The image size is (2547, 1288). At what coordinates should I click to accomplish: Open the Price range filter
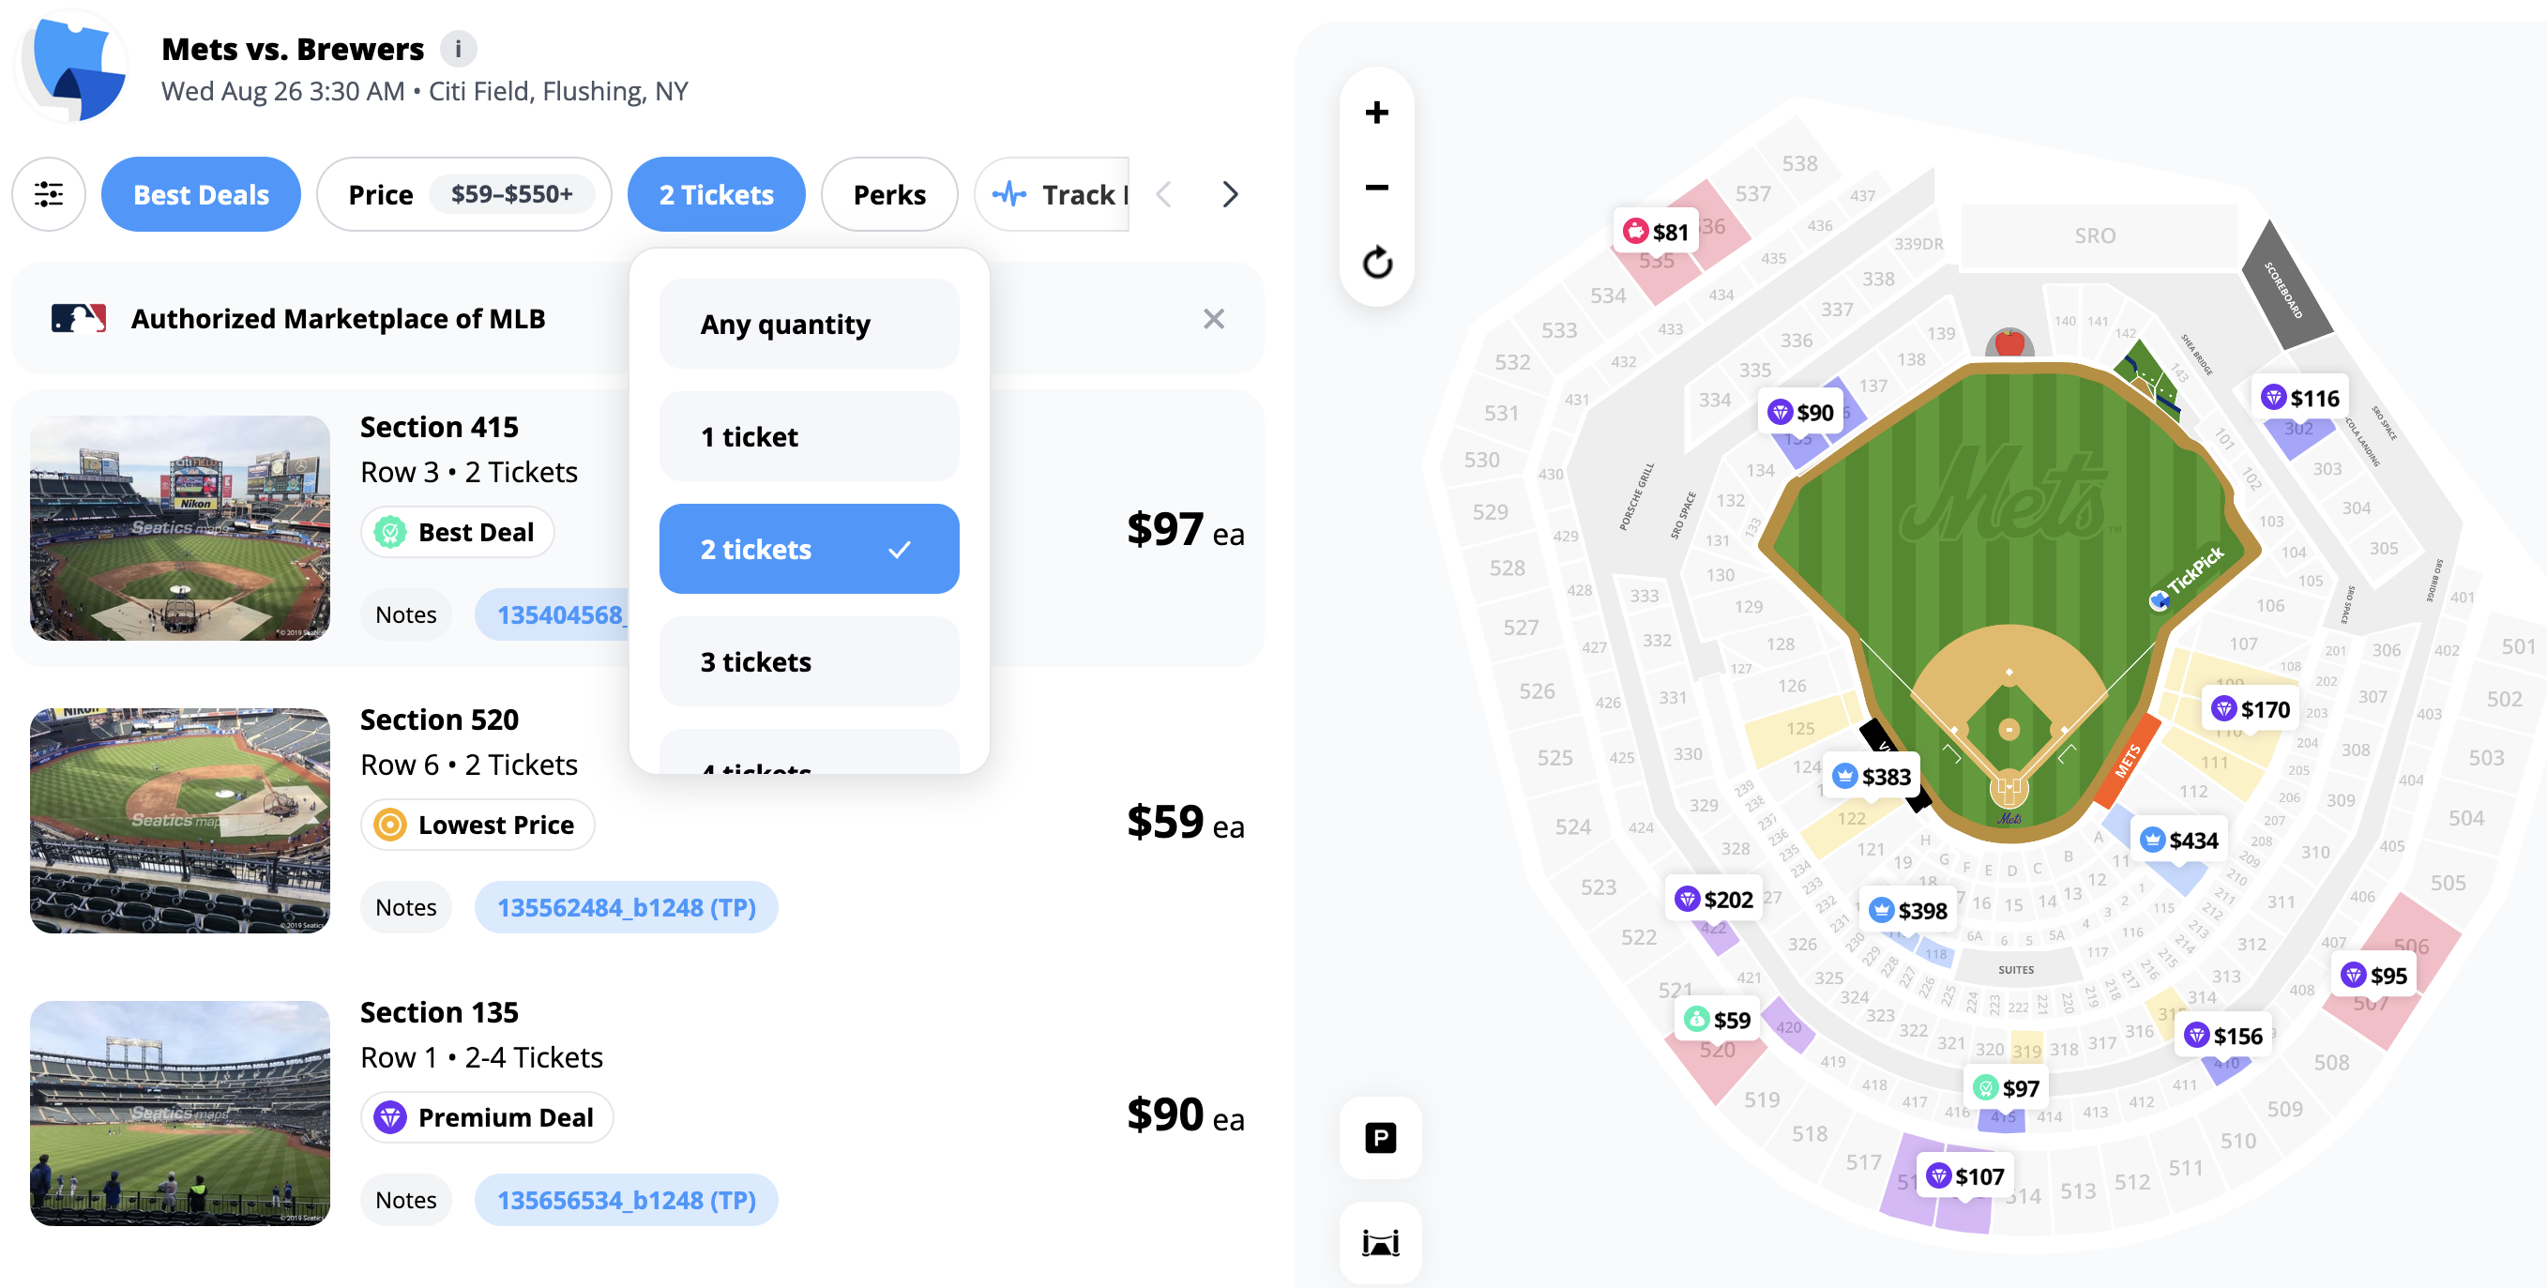463,194
